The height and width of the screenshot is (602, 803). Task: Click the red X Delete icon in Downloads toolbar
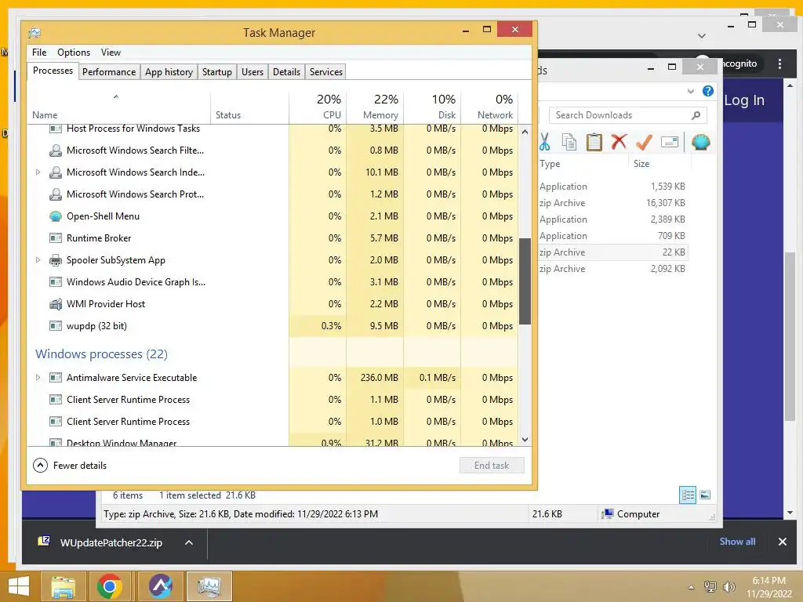(x=619, y=141)
